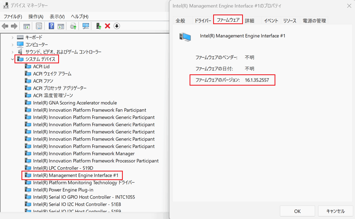
Task: Select ACPI ウェイク アラーム in the tree
Action: [x=52, y=74]
